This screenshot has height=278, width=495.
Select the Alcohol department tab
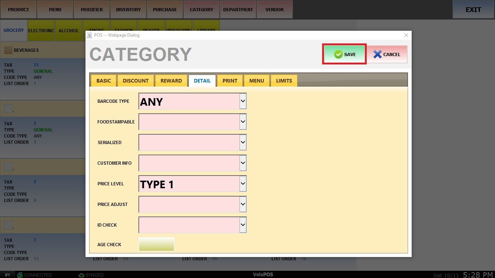click(68, 30)
